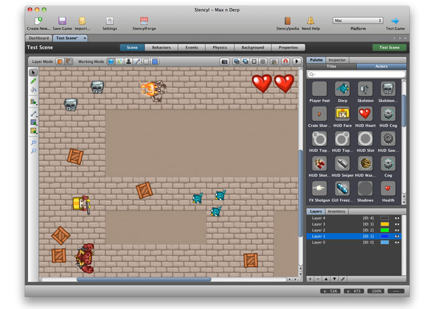Switch to the Dashboard tab

pyautogui.click(x=38, y=38)
